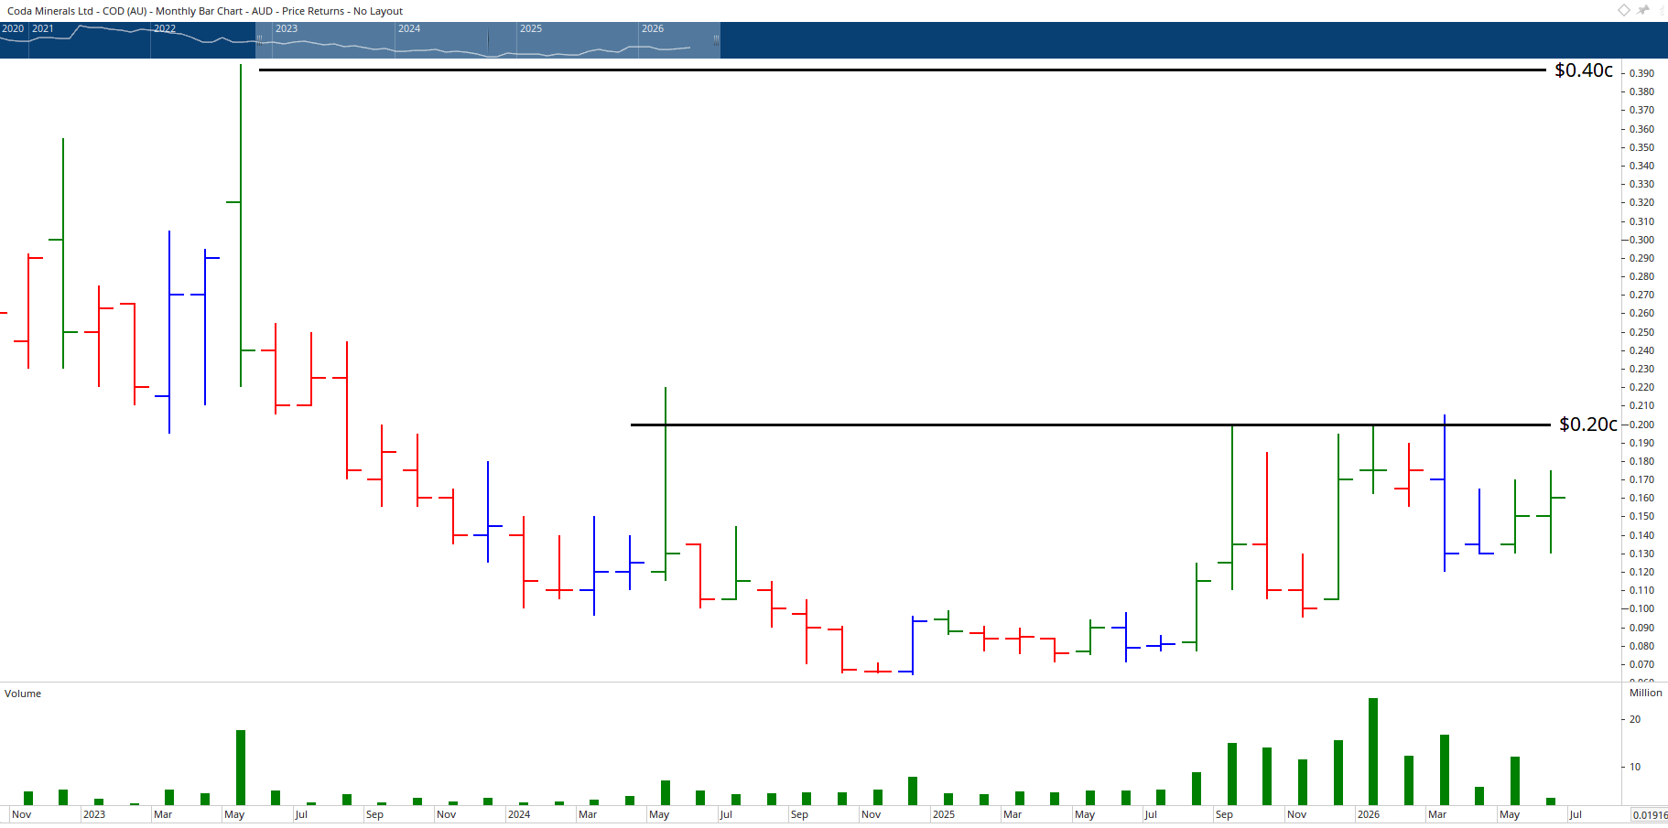1668x828 pixels.
Task: Grab the right handle of the navigator range
Action: pos(716,39)
